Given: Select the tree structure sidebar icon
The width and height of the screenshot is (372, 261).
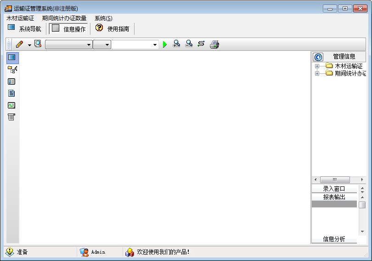Looking at the screenshot, I should click(x=12, y=70).
